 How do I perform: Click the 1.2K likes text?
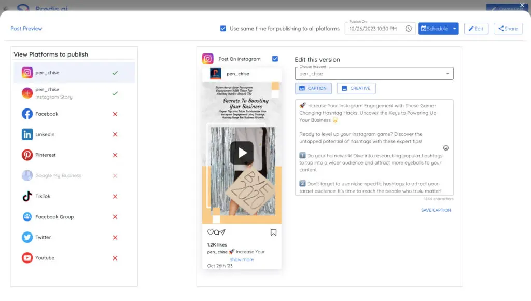217,245
